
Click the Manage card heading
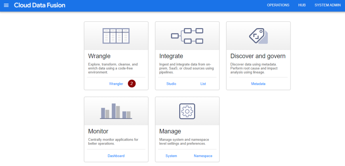click(170, 131)
